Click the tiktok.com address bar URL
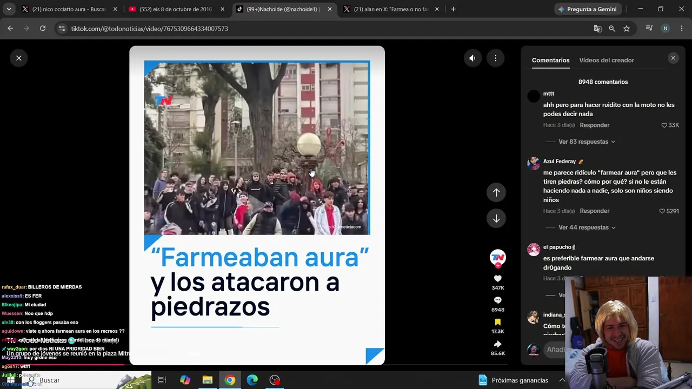This screenshot has height=389, width=692. pos(149,29)
